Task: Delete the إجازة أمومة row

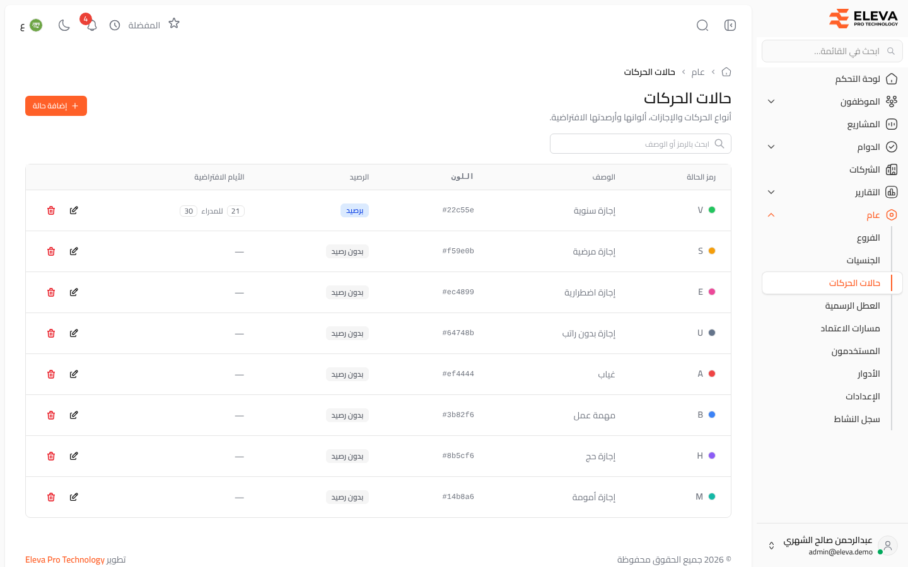Action: (51, 497)
